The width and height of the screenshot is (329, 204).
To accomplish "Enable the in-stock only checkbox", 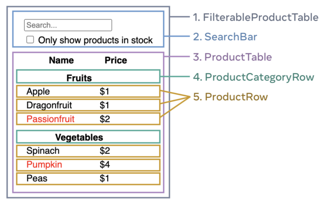I will [30, 40].
